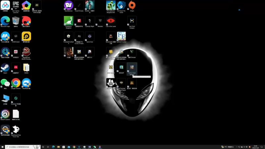Open the This PC computer icon
The width and height of the screenshot is (265, 149).
click(5, 99)
